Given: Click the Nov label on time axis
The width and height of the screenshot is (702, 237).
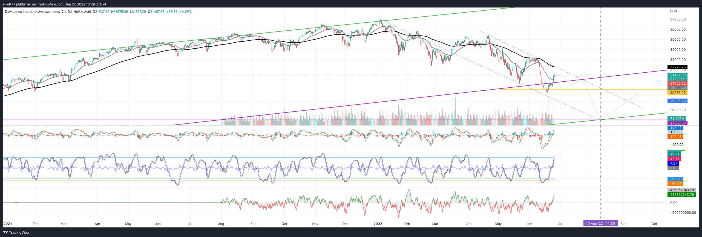Looking at the screenshot, I should [315, 224].
